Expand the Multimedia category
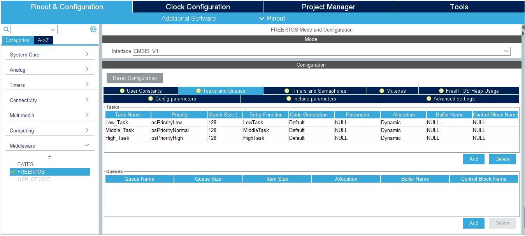The height and width of the screenshot is (236, 525). [x=49, y=115]
